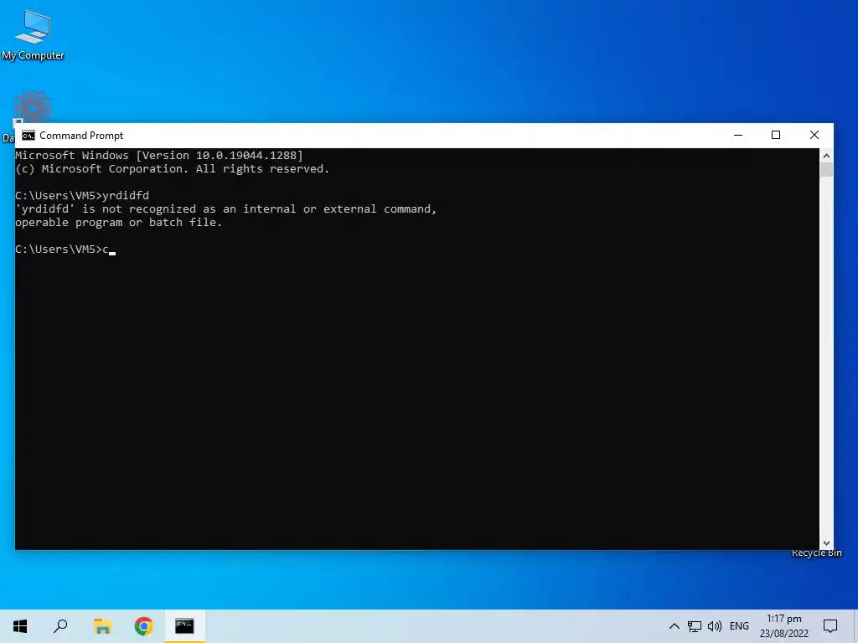Click the current prompt line 'C:\Users\VM5>c'
Viewport: 858px width, 643px height.
click(x=62, y=249)
